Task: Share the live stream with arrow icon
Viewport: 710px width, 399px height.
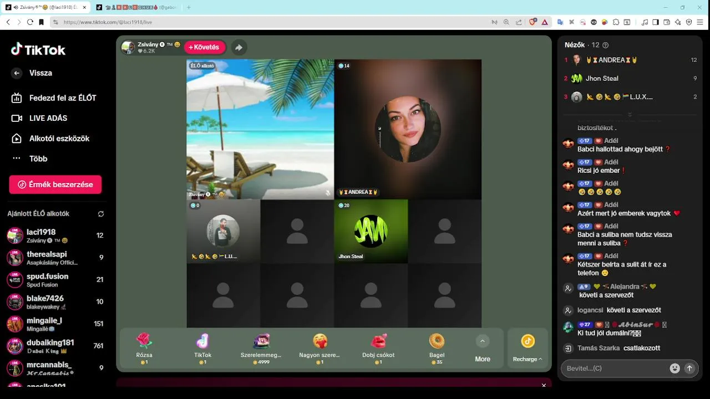Action: tap(239, 48)
